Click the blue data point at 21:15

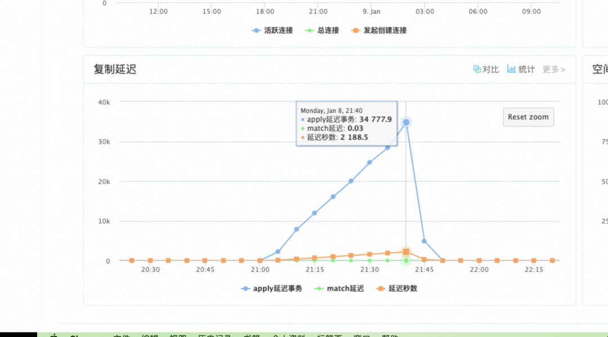tap(314, 213)
